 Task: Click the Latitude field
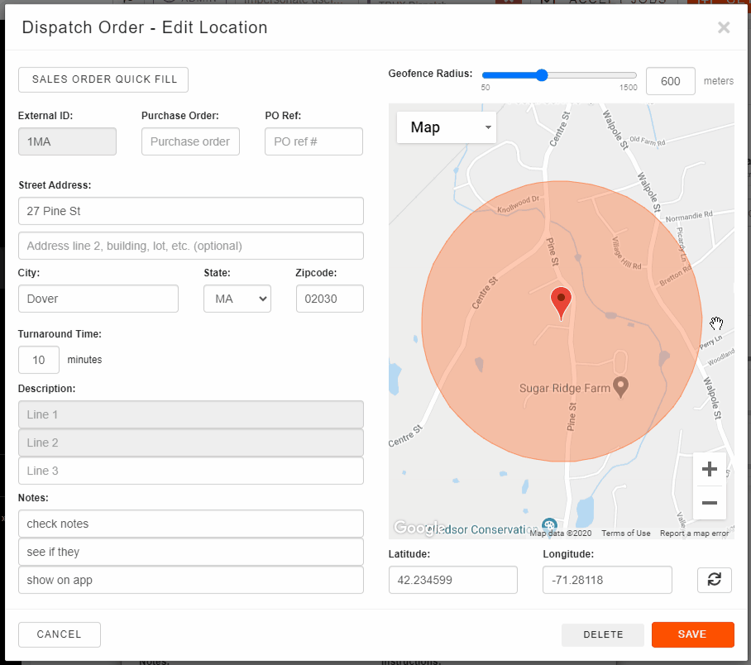coord(453,580)
